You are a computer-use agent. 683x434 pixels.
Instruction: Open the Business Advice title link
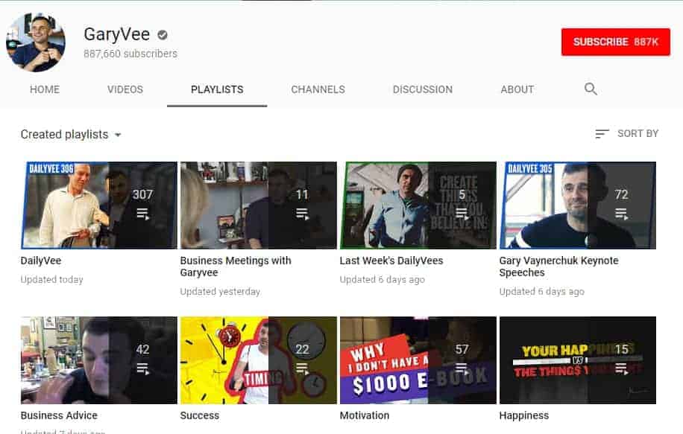click(59, 415)
